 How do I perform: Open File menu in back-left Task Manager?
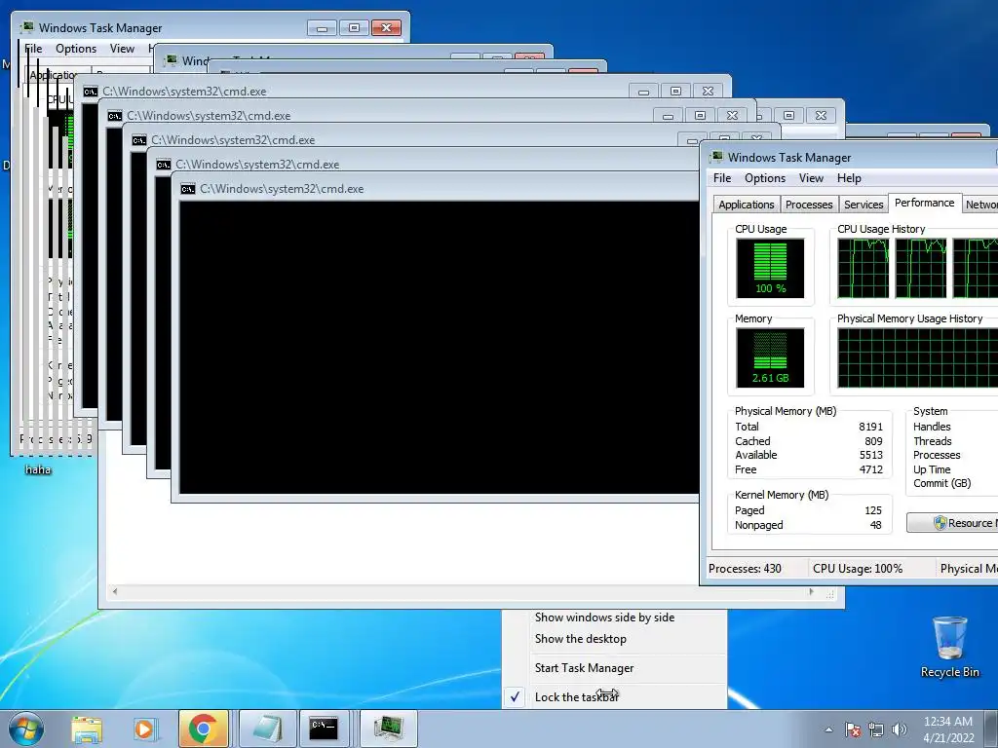[x=33, y=49]
